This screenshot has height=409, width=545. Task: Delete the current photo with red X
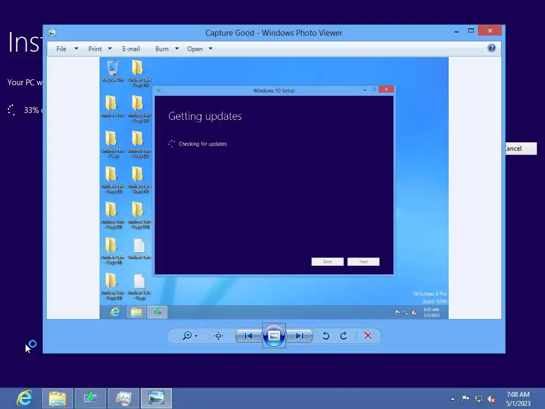point(368,336)
